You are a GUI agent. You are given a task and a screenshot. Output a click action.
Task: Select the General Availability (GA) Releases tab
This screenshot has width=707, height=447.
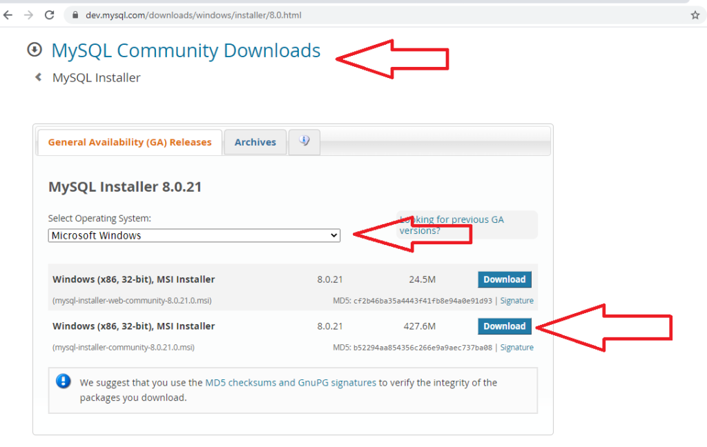129,142
